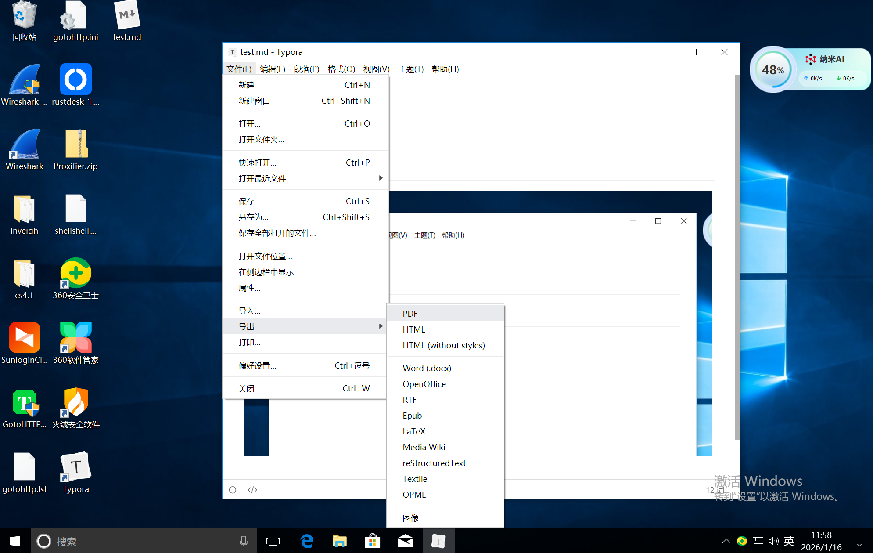Open Microsoft Edge from taskbar
The image size is (873, 553).
coord(307,541)
